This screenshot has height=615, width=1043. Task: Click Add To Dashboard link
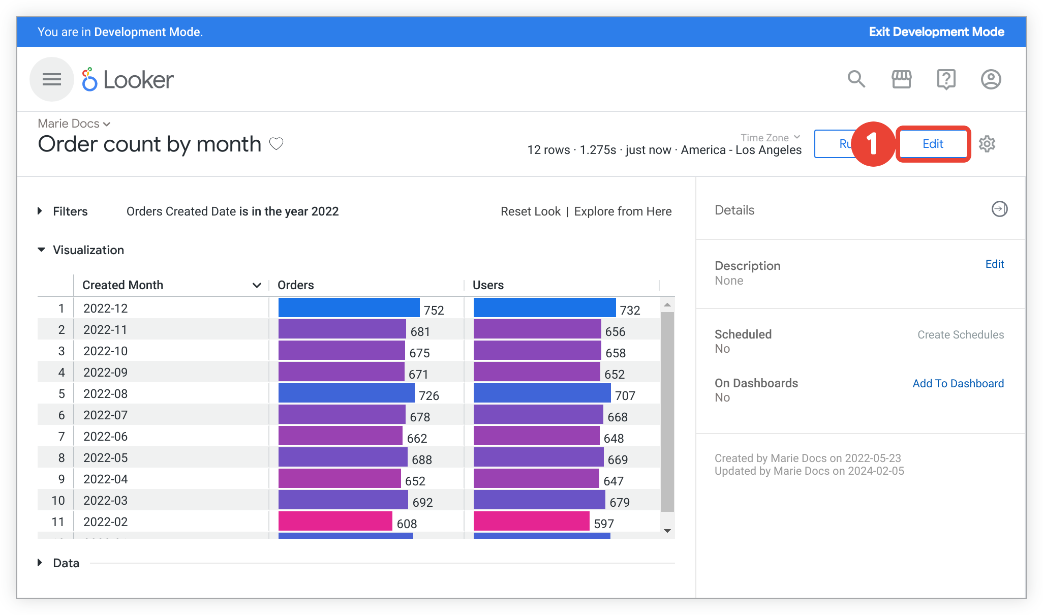[x=958, y=383]
